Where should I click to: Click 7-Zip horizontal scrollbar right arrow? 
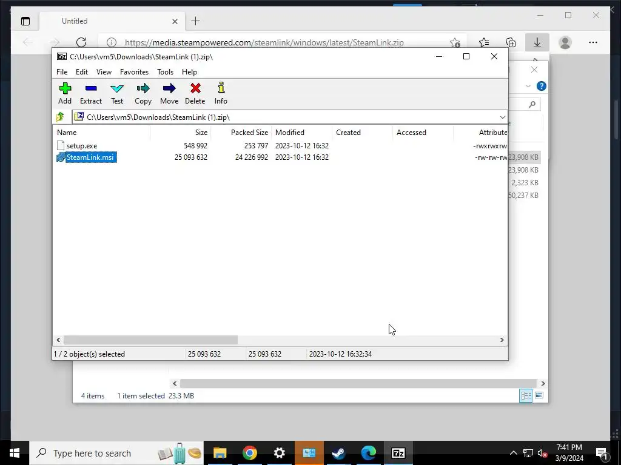pos(502,340)
